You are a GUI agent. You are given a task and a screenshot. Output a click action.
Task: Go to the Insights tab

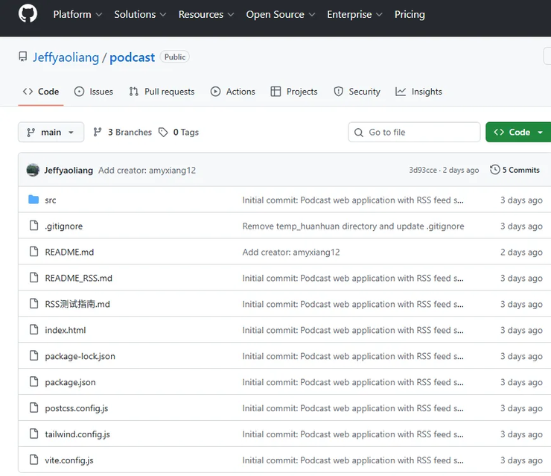click(x=418, y=92)
